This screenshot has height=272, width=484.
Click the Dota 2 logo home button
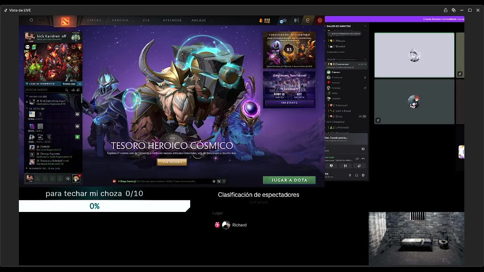65,21
